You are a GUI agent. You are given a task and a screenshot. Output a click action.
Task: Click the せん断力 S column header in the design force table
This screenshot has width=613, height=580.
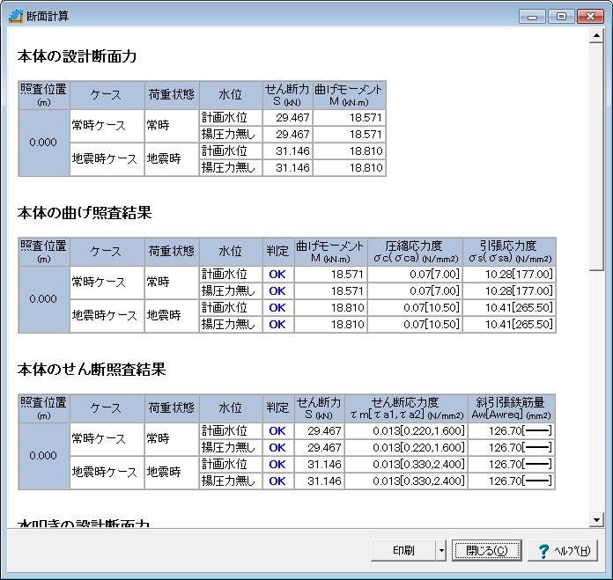pos(287,95)
